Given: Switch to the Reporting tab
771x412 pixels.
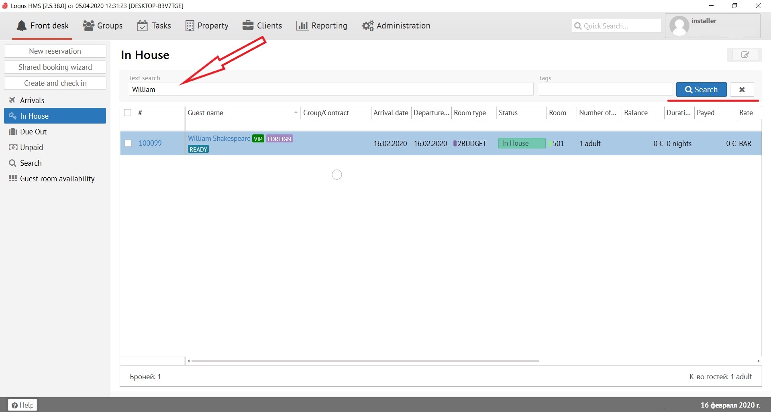Looking at the screenshot, I should coord(322,26).
